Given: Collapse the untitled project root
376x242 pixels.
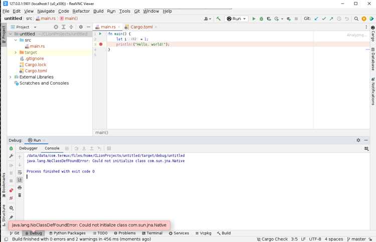Looking at the screenshot, I should pyautogui.click(x=11, y=34).
